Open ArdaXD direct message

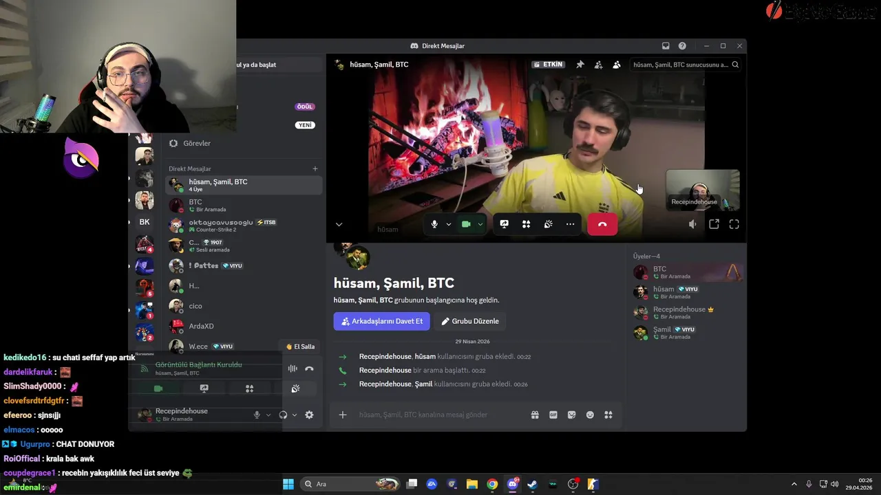(244, 326)
